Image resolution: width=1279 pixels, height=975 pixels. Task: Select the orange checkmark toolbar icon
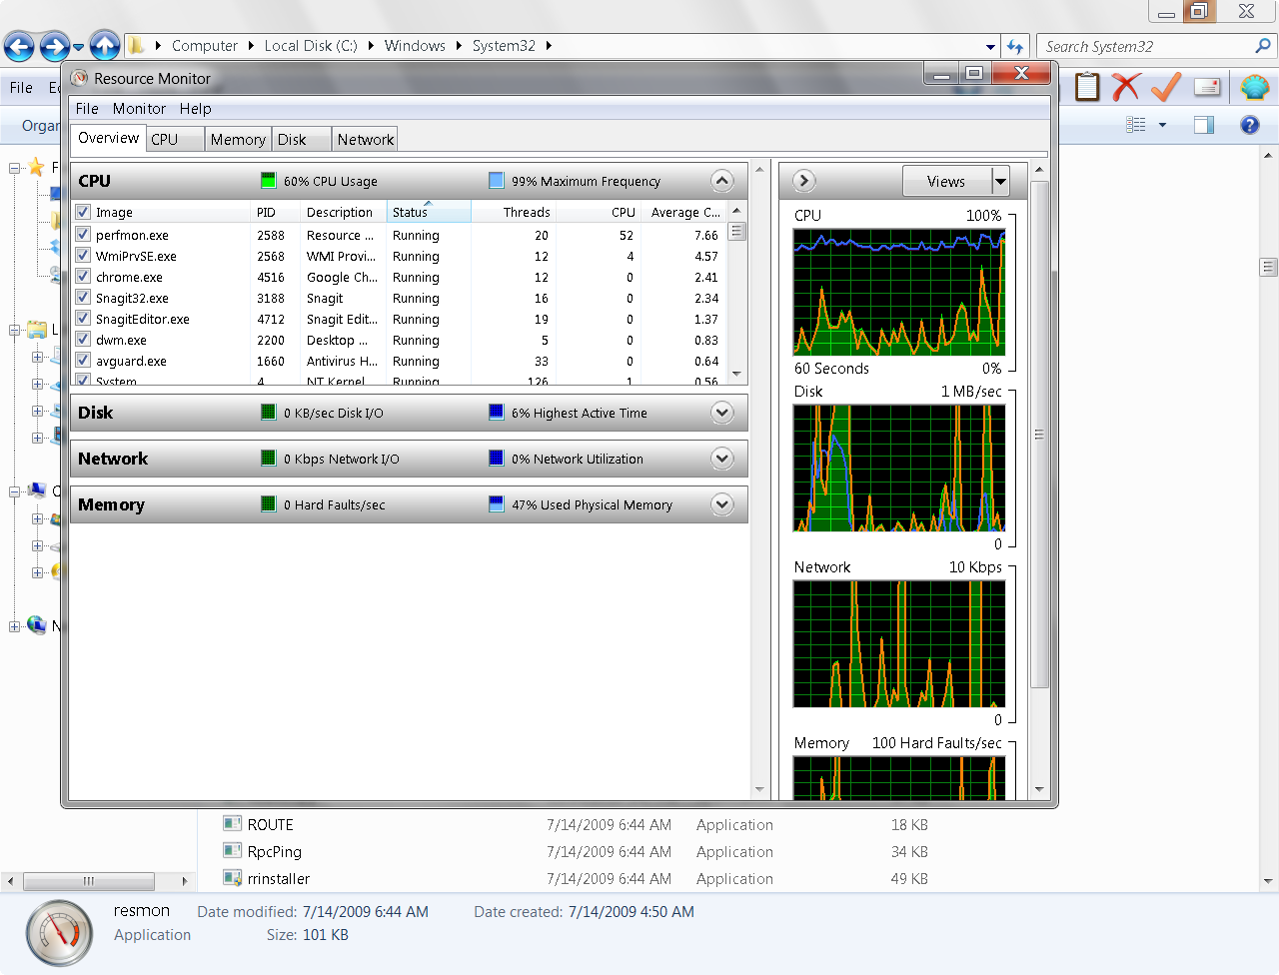point(1166,87)
